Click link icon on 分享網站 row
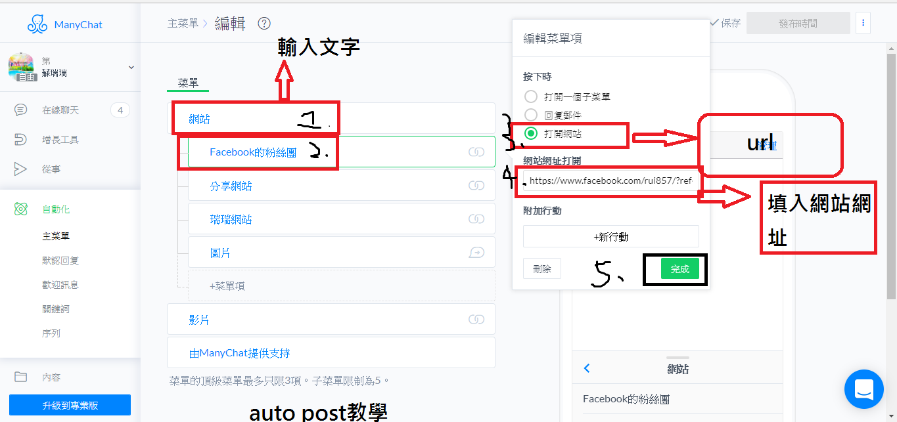This screenshot has height=422, width=897. coord(476,186)
